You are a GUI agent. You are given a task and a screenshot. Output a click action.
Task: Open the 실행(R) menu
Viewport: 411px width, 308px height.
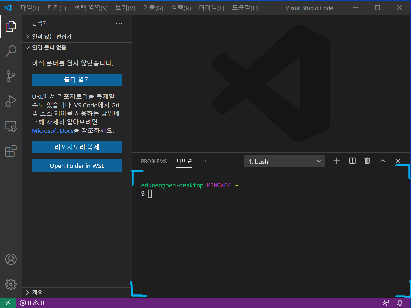point(181,8)
